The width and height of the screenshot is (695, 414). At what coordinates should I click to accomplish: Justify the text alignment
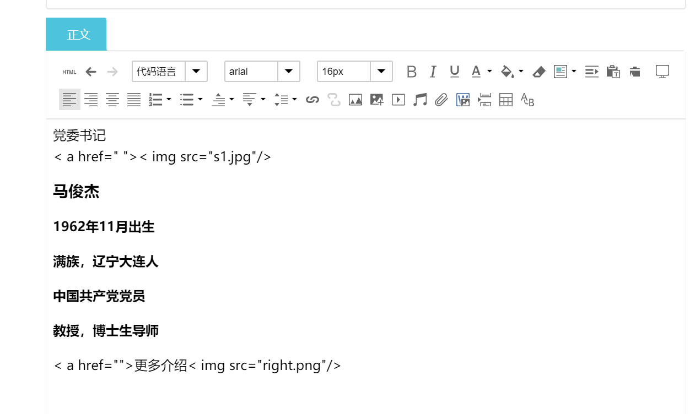[x=134, y=100]
